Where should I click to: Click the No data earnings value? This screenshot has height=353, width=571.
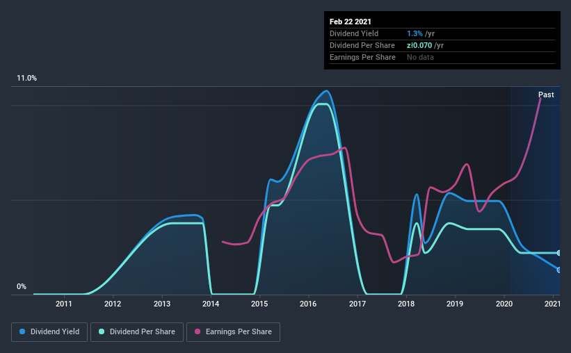point(420,57)
